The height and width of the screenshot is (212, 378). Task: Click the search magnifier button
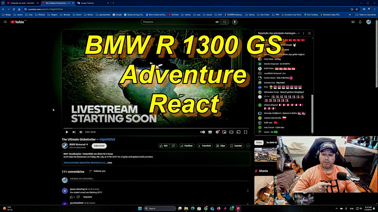[x=225, y=22]
